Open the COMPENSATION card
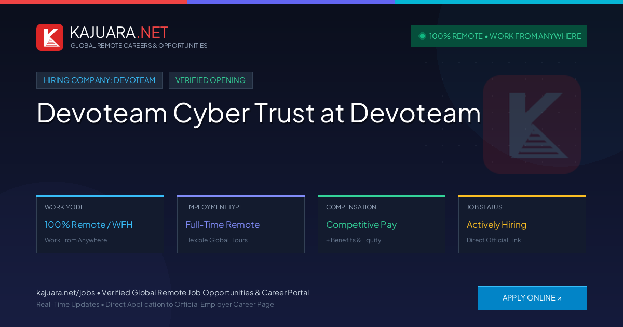 (382, 224)
